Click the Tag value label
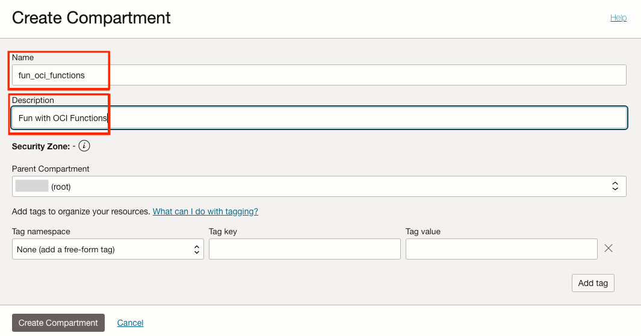641x336 pixels. pos(423,231)
